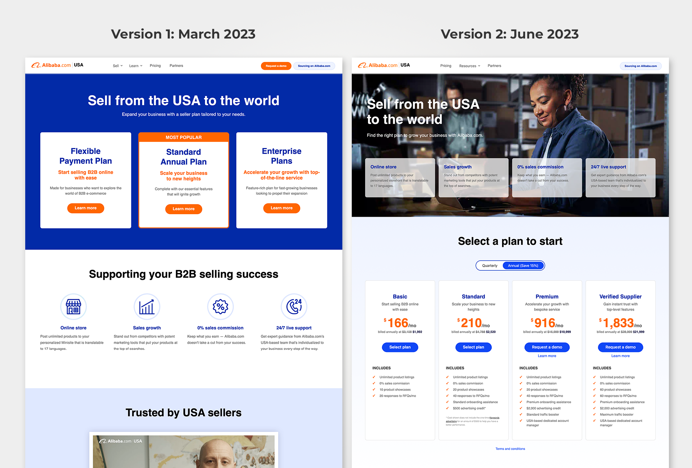This screenshot has width=692, height=468.
Task: Click Request a demo under Premium
Action: [x=547, y=347]
